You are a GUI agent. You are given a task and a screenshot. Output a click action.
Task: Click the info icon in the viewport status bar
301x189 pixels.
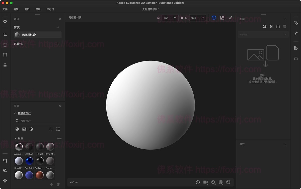[x=198, y=182]
